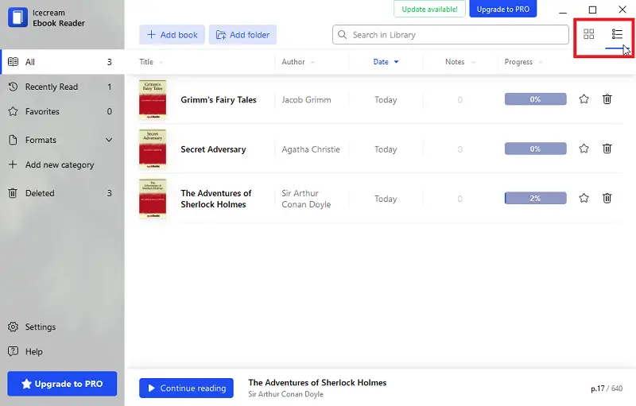Click the Update available! button

429,9
